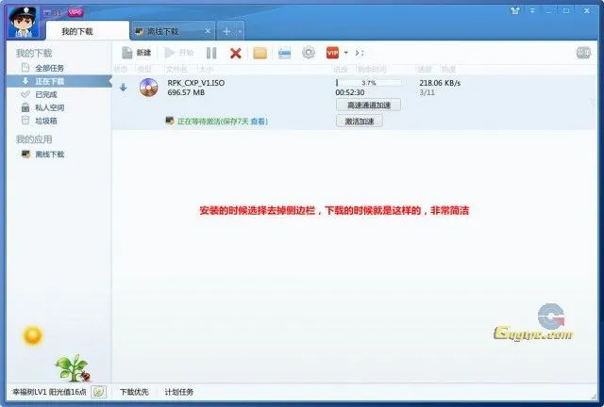Click the 高速通道加速 button

369,105
